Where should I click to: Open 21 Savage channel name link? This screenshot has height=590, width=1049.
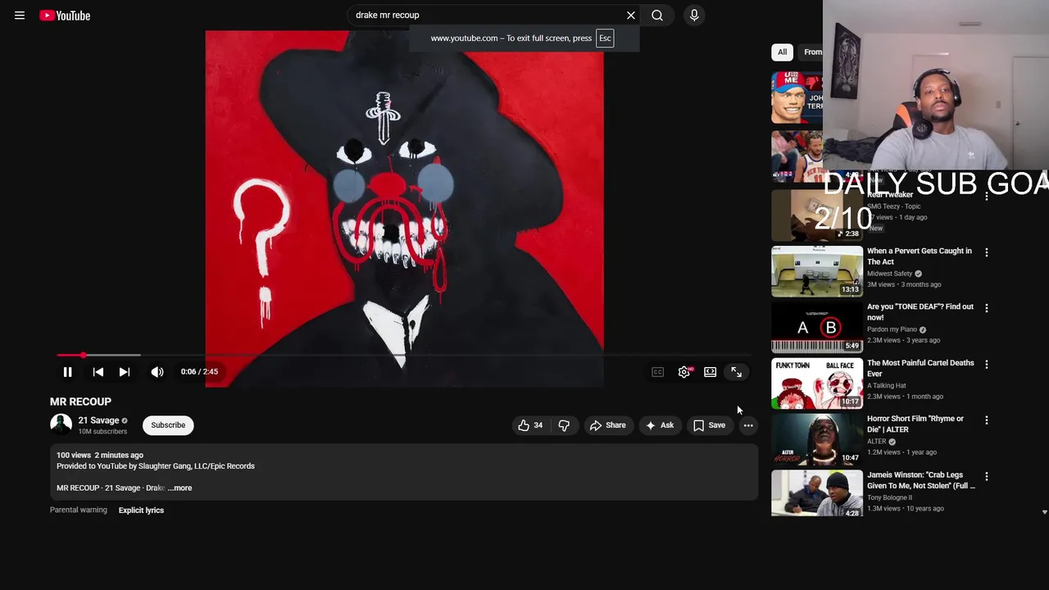[98, 420]
